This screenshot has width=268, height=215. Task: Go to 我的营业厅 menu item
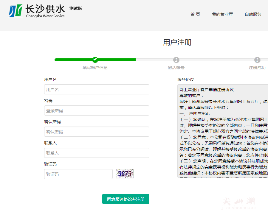(x=222, y=14)
